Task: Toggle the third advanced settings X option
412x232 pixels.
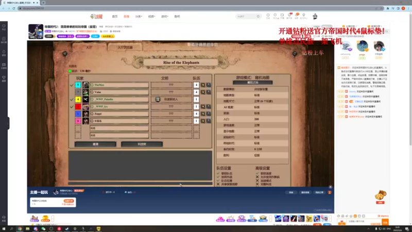Action: pyautogui.click(x=257, y=181)
